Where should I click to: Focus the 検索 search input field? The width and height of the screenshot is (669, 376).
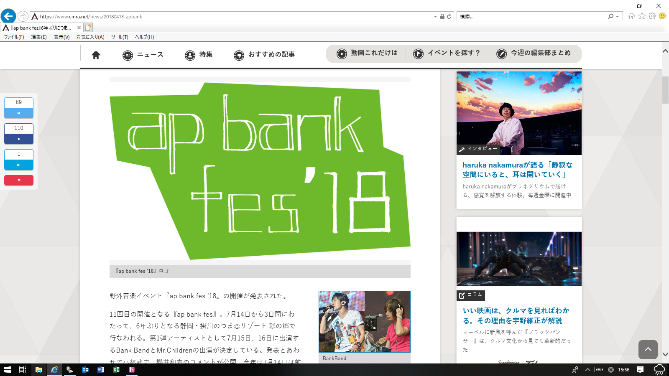[532, 16]
